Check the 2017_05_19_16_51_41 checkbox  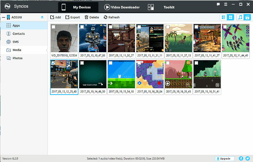[x=196, y=63]
